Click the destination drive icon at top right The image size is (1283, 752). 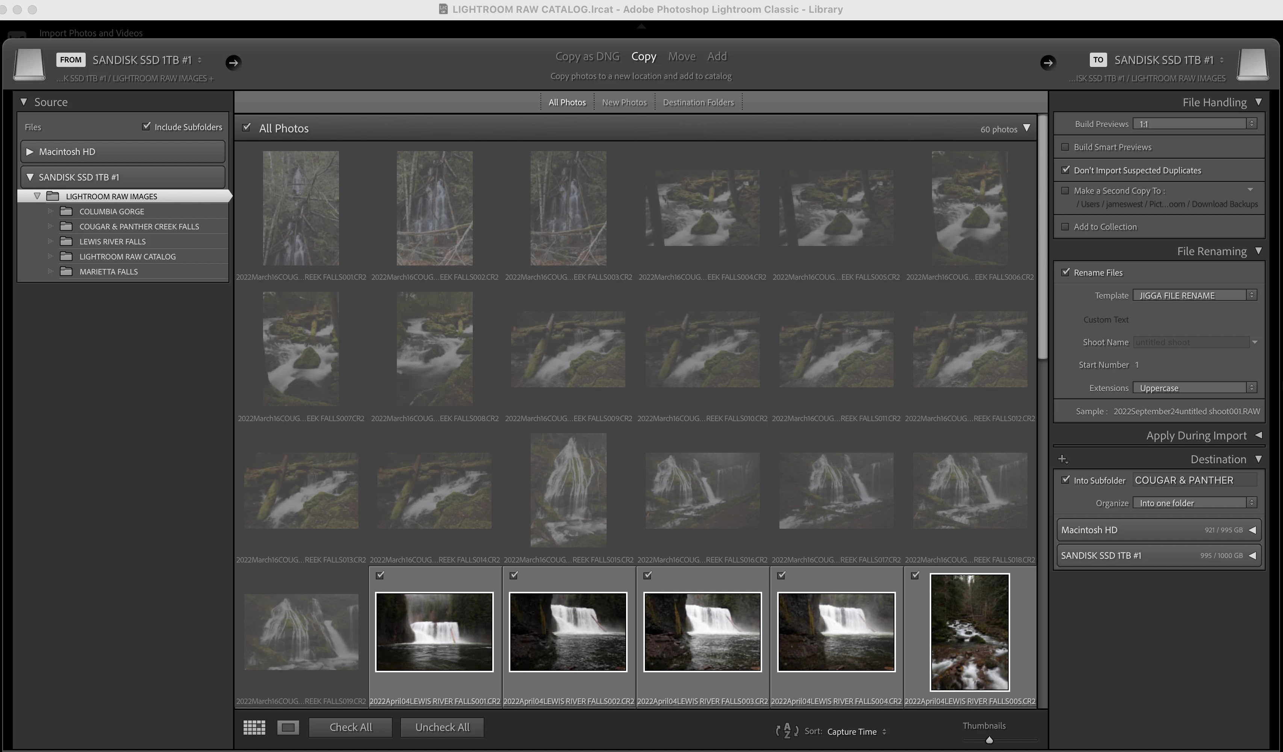[x=1253, y=64]
